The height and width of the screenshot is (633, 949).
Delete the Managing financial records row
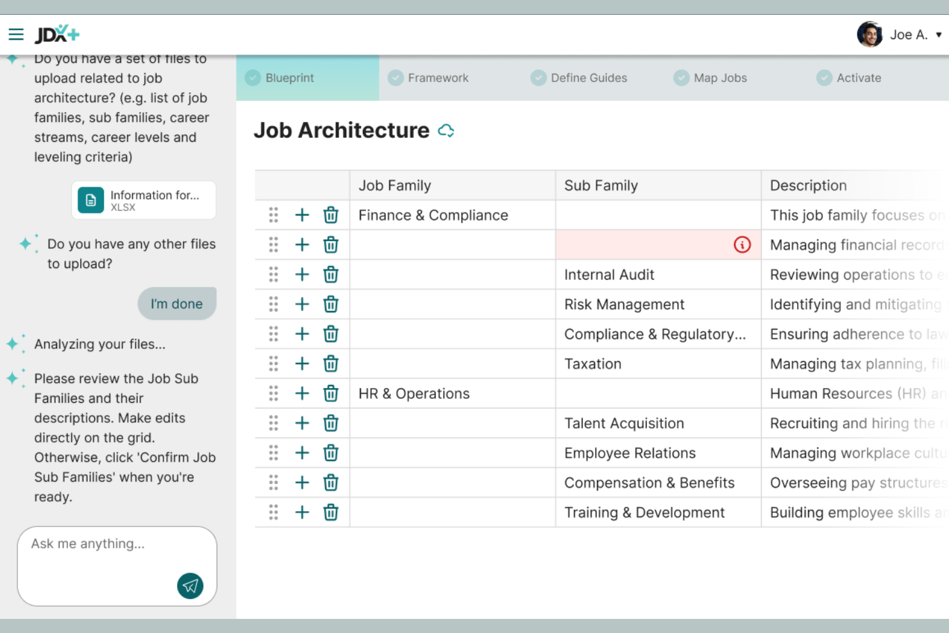tap(331, 244)
